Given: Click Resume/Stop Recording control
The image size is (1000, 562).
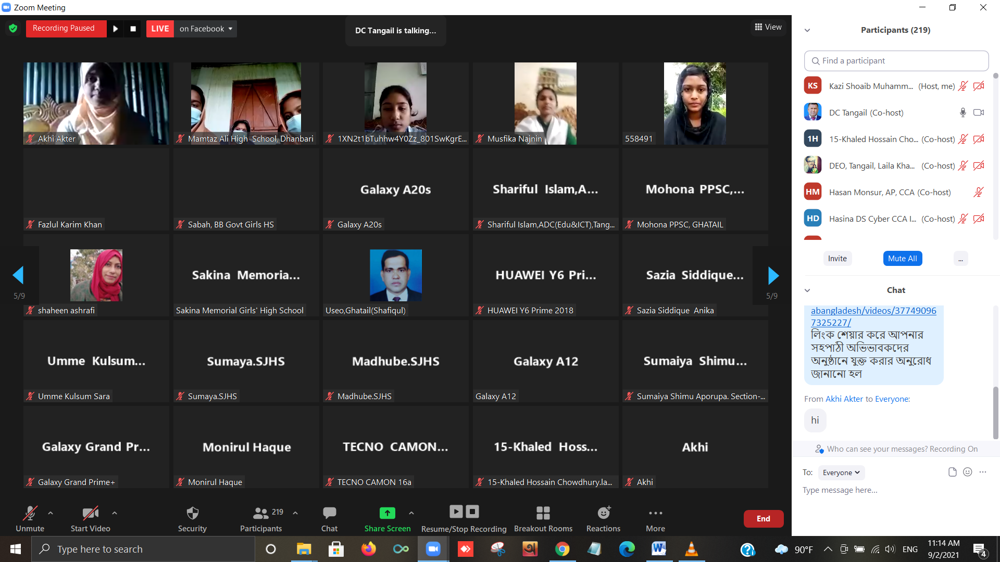Looking at the screenshot, I should [x=464, y=518].
